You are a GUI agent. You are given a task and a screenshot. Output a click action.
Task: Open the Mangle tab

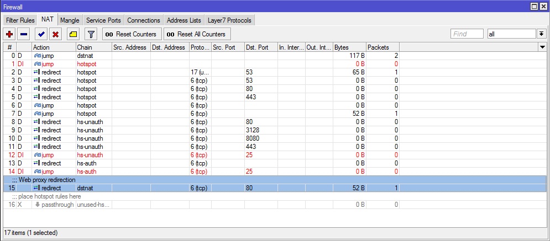pos(70,20)
